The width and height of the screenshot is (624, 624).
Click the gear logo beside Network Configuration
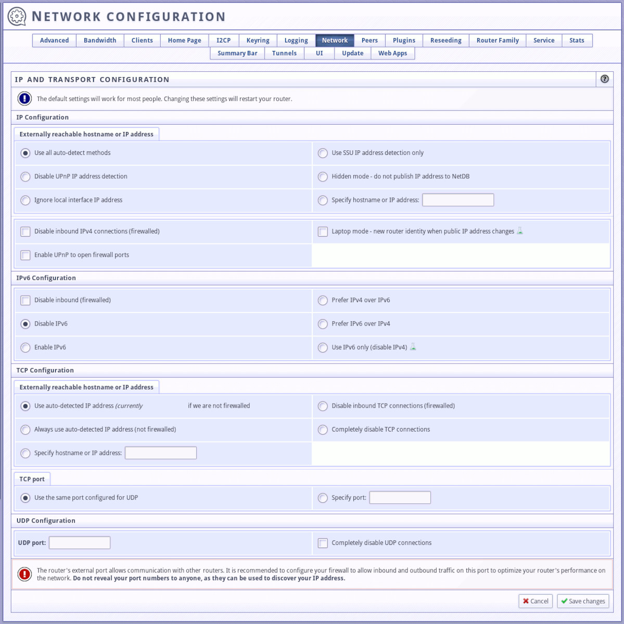[17, 17]
